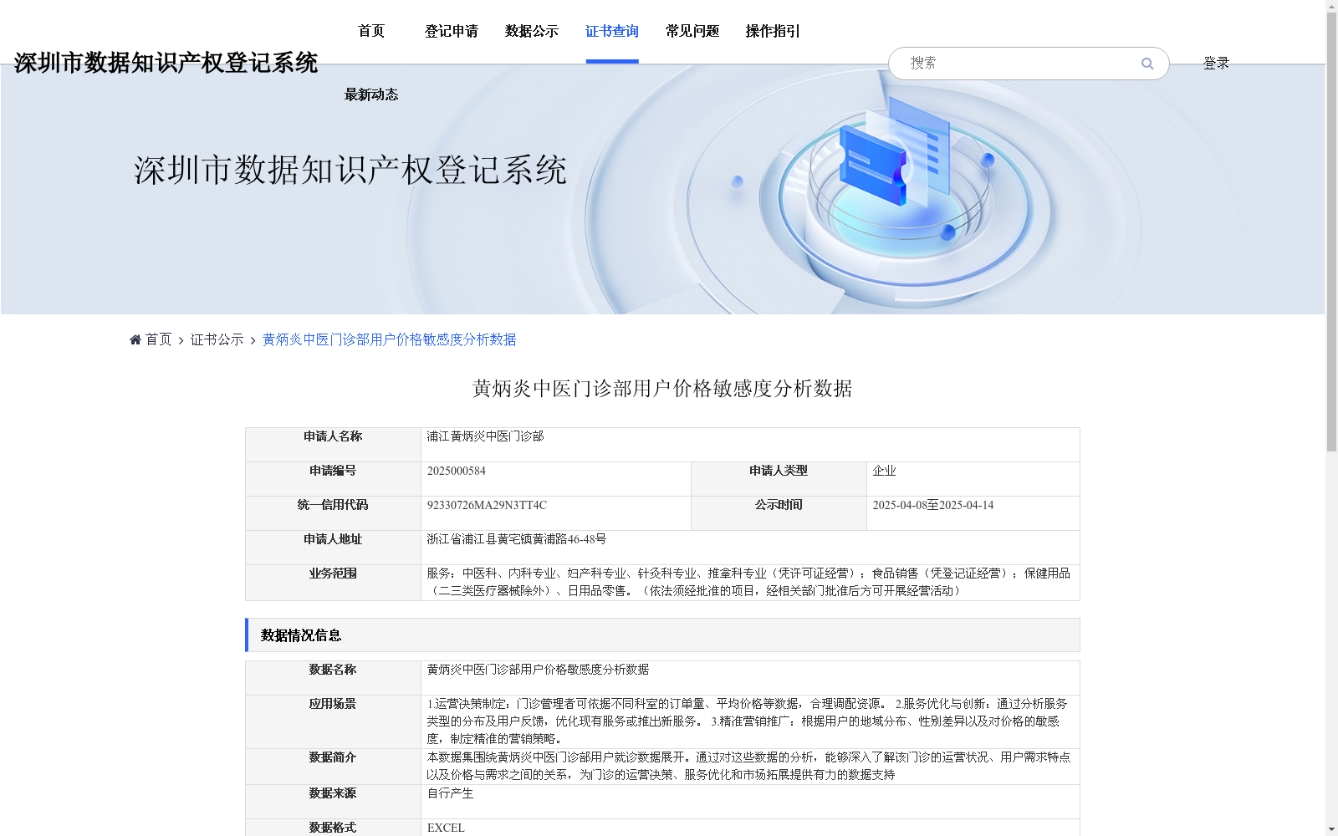1338x836 pixels.
Task: Click the 申请人名称 label cell
Action: [333, 445]
